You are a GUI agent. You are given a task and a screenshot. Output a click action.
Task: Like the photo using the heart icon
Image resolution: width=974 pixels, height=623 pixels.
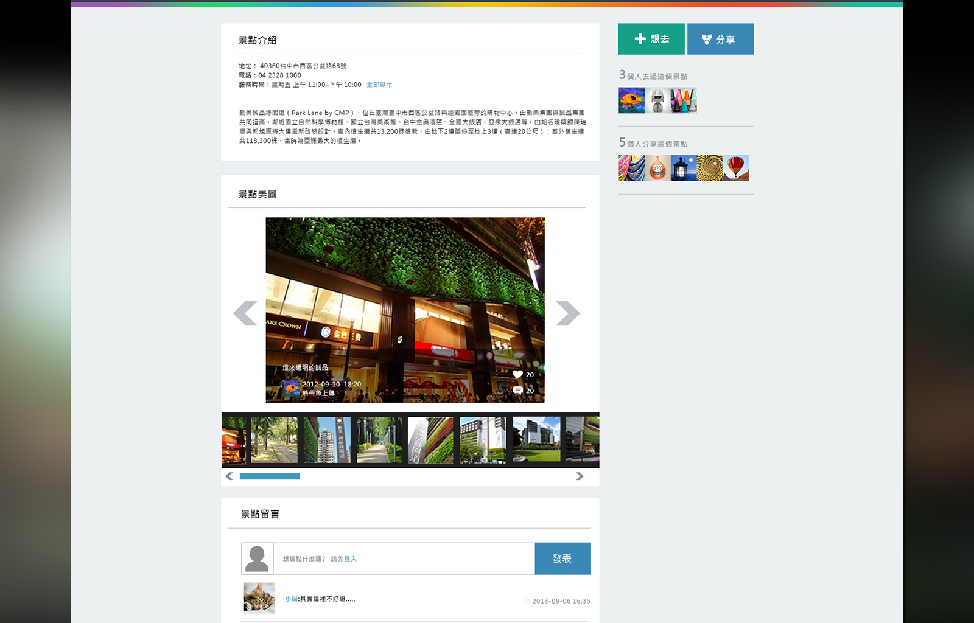point(517,375)
